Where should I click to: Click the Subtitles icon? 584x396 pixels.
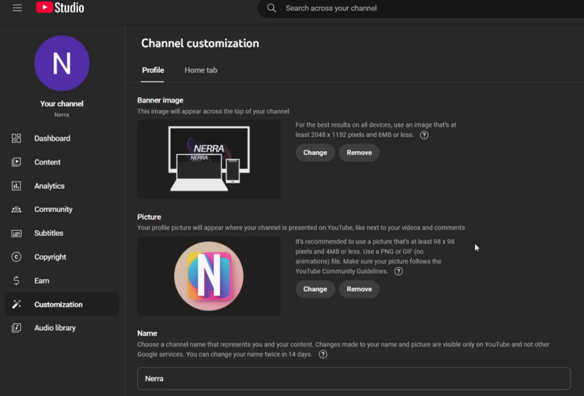(16, 233)
